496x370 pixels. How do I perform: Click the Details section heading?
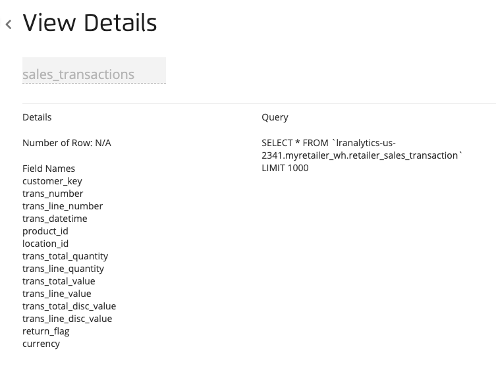click(x=37, y=117)
